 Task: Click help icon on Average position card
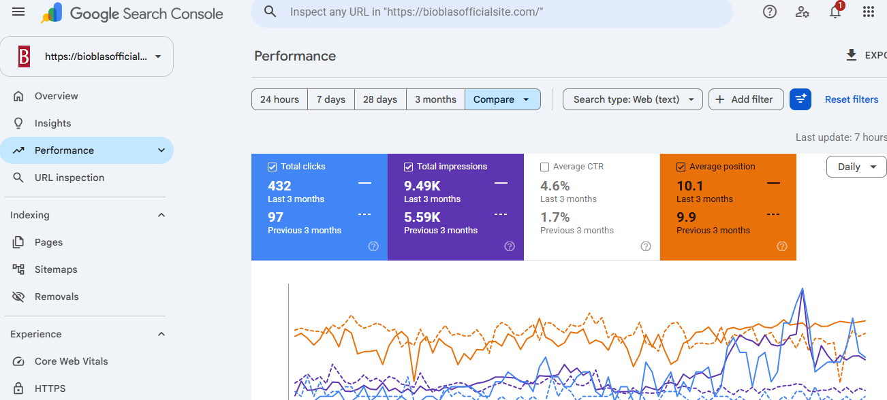782,246
